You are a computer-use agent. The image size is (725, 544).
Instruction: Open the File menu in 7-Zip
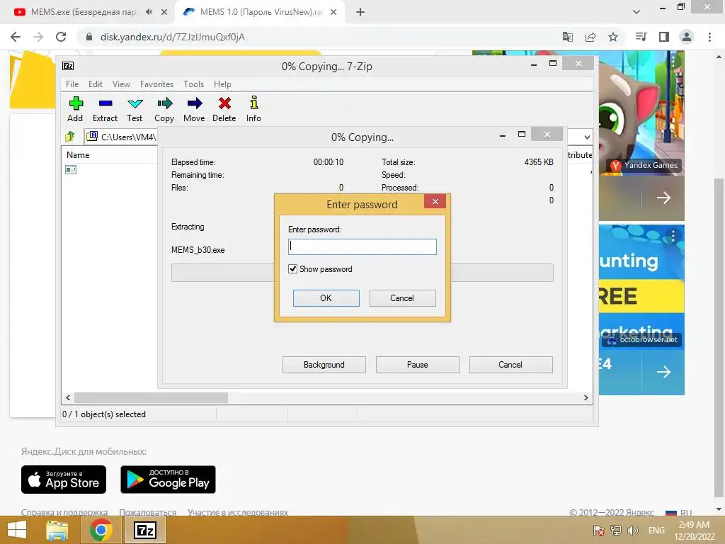tap(72, 84)
